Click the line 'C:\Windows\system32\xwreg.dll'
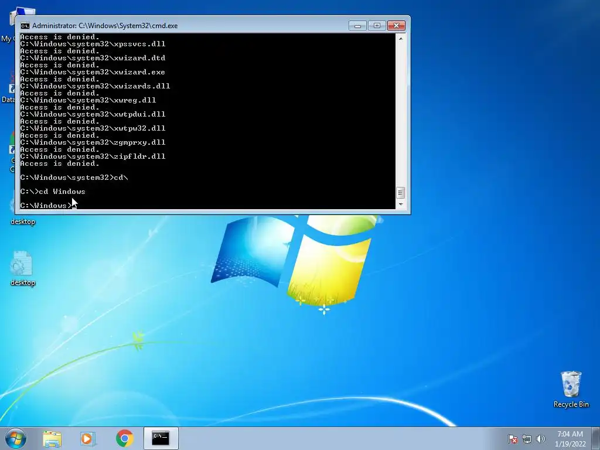600x450 pixels. click(88, 100)
